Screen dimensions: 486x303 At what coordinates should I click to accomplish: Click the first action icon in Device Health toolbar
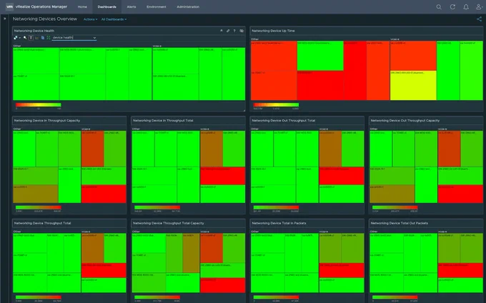16,38
